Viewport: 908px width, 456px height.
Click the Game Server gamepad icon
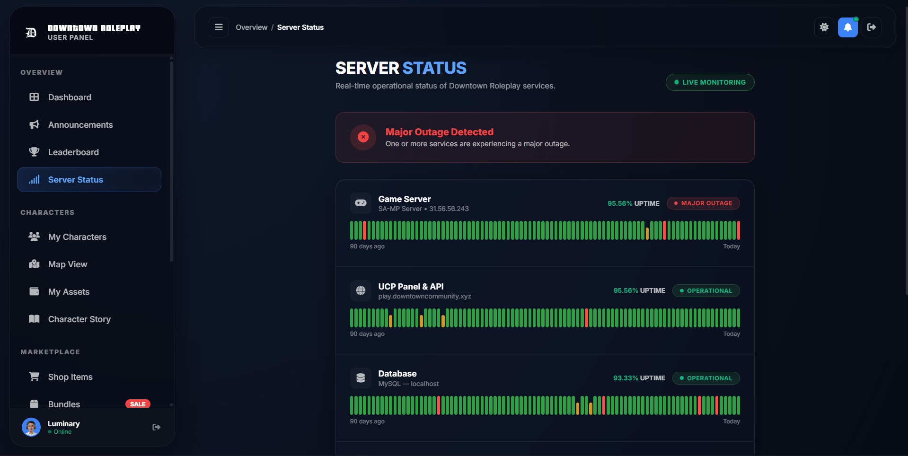[x=361, y=203]
